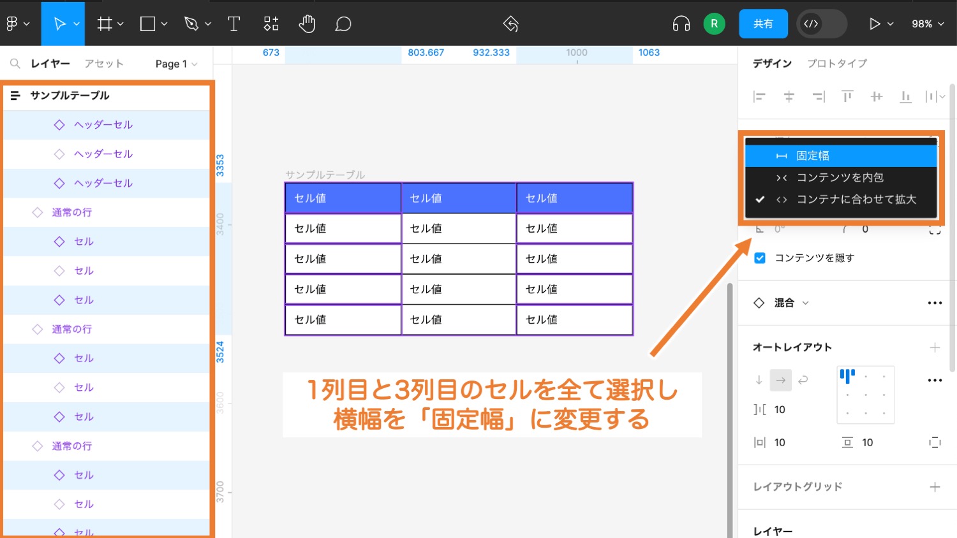Open the Comment tool
This screenshot has height=538, width=957.
[343, 24]
